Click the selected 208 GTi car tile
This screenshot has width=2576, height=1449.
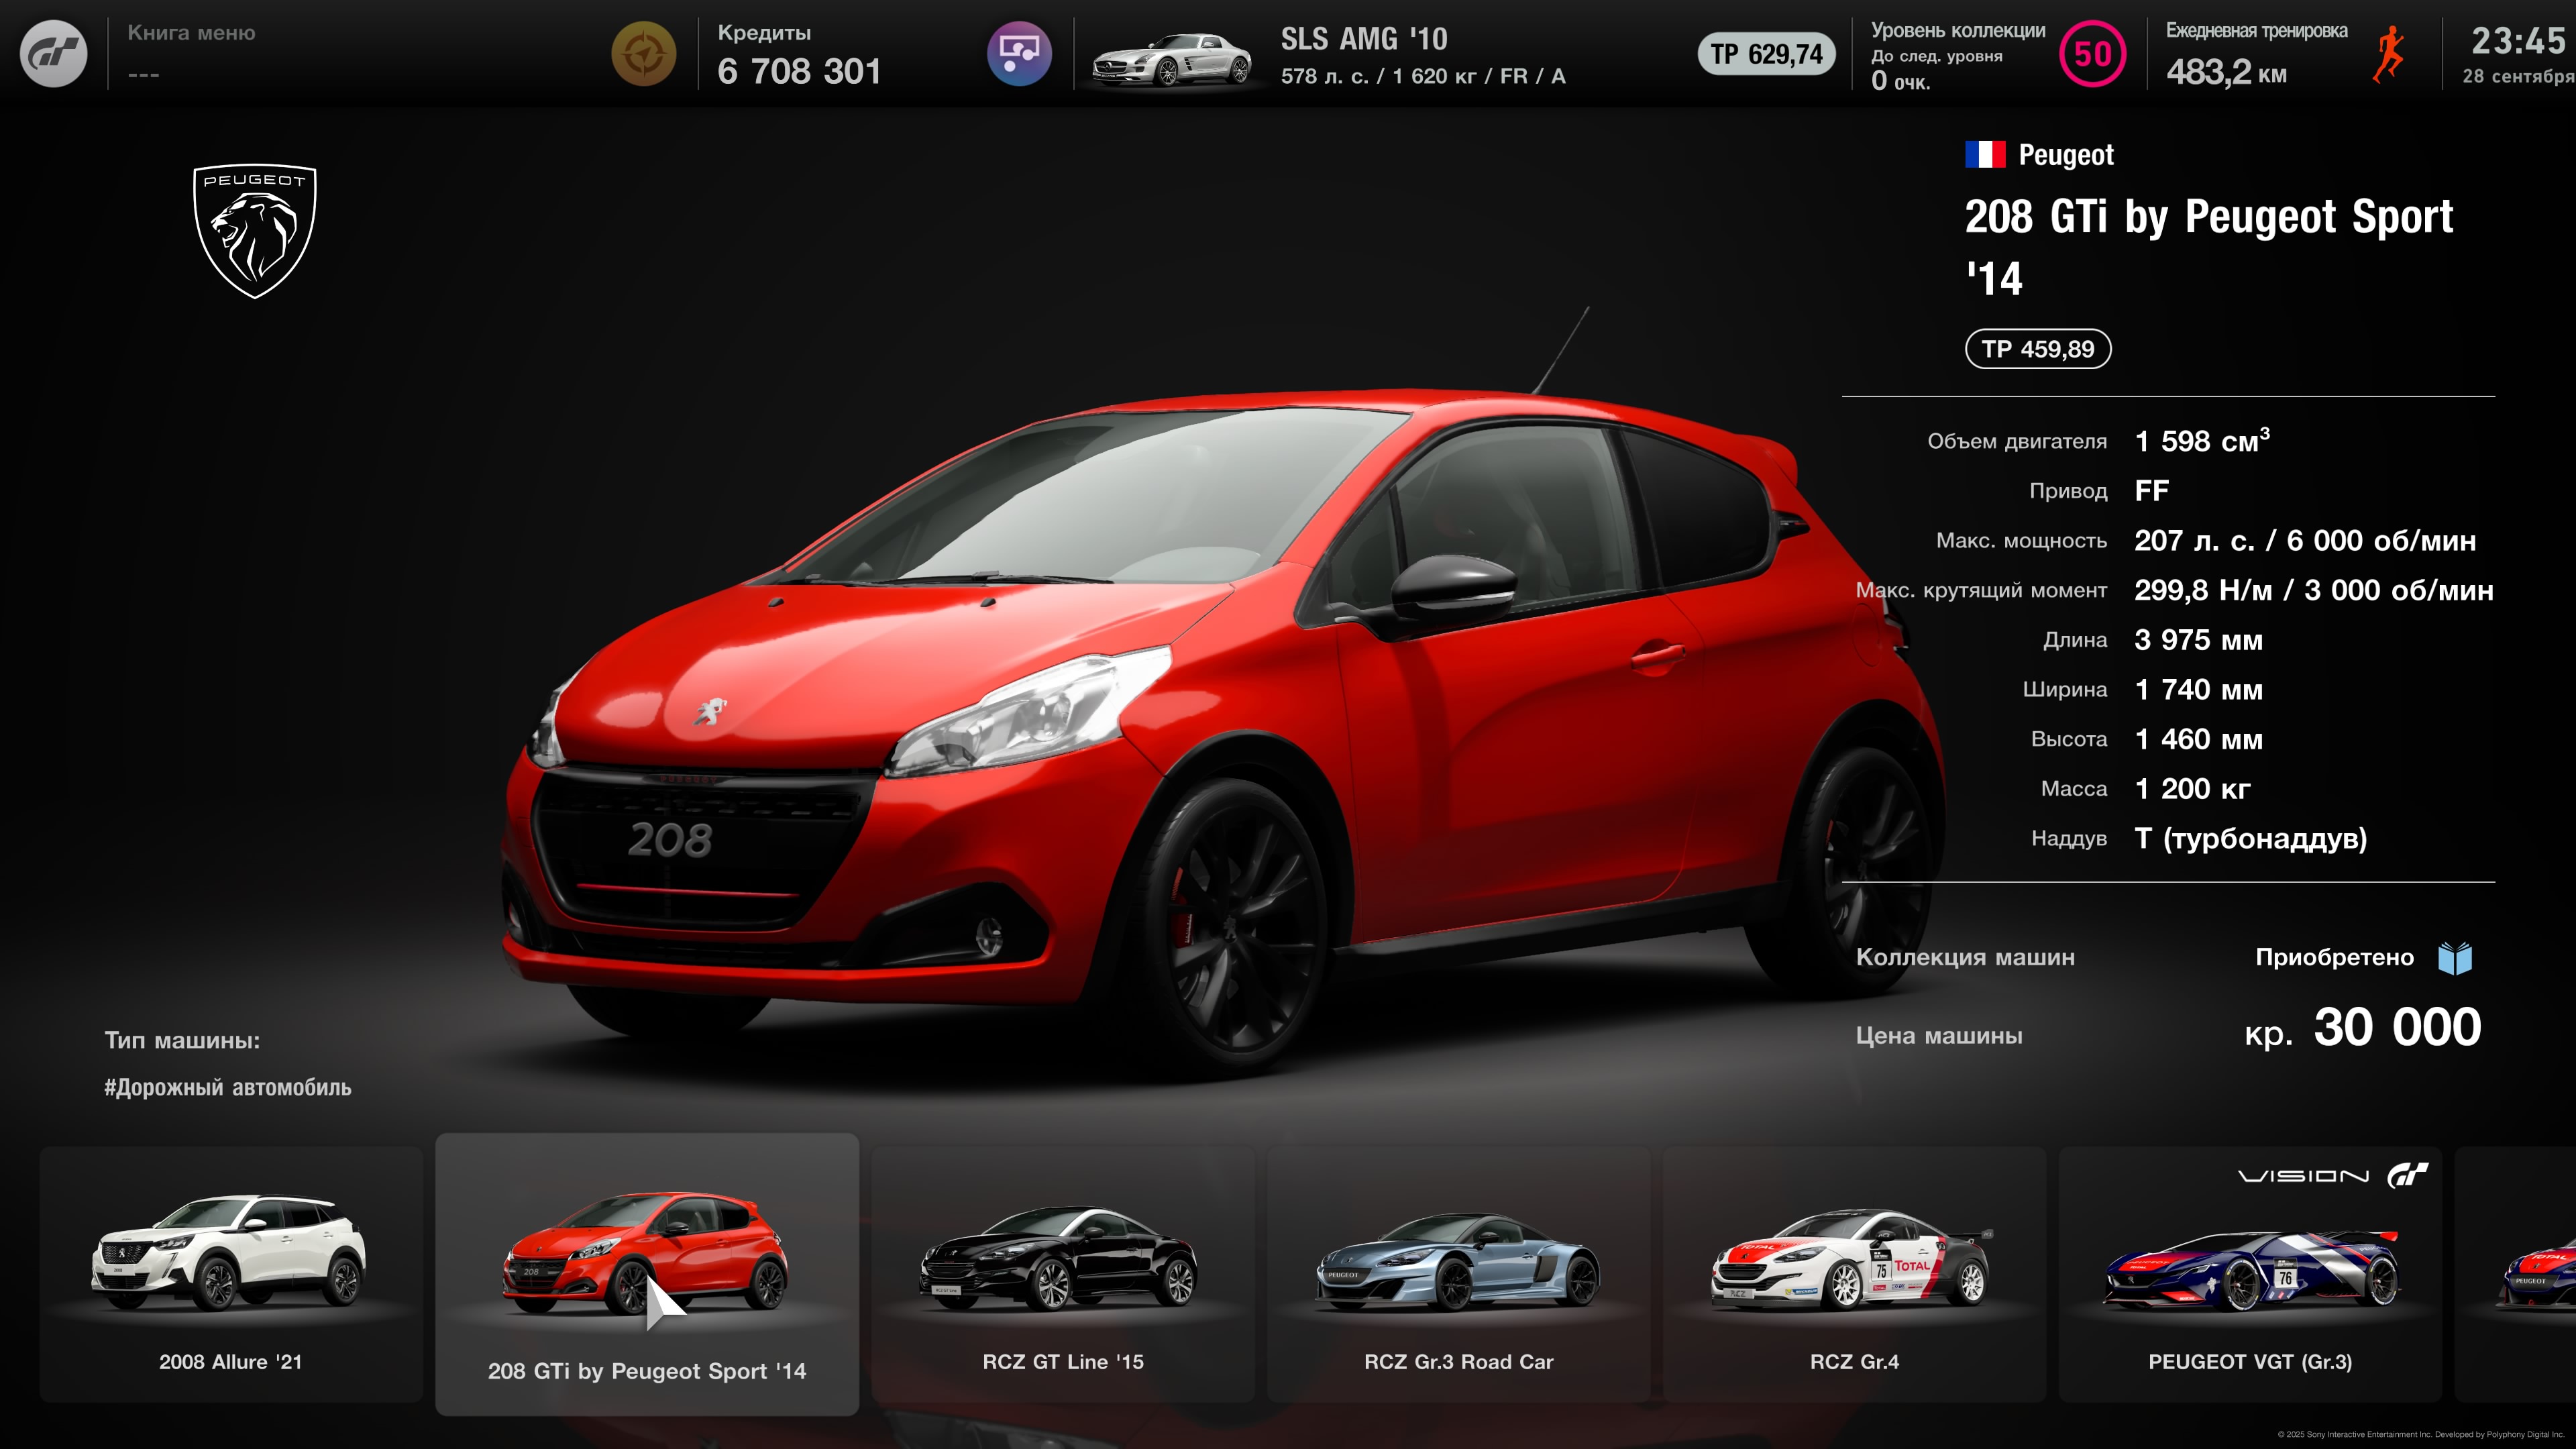tap(646, 1273)
